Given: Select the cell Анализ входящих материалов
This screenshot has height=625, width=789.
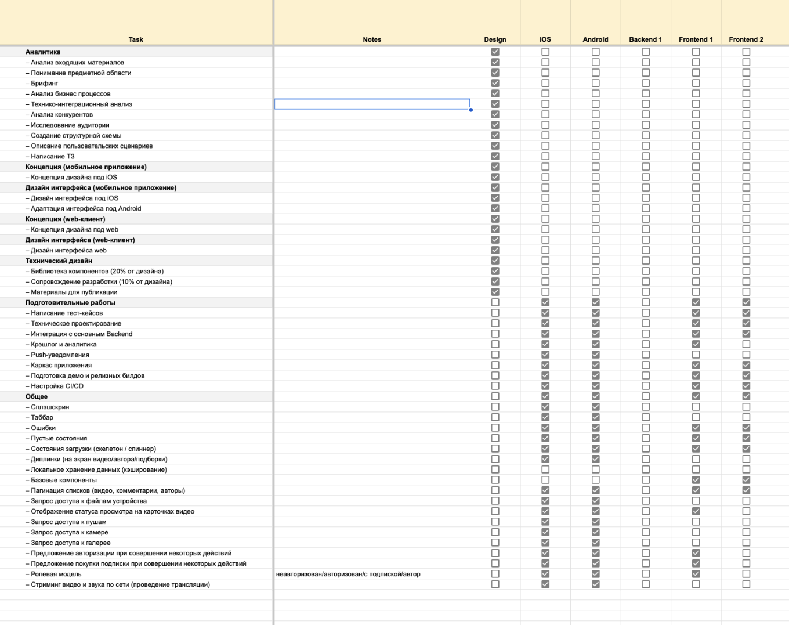Looking at the screenshot, I should point(136,62).
